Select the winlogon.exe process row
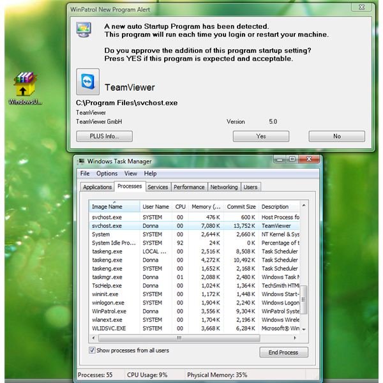 [x=194, y=303]
